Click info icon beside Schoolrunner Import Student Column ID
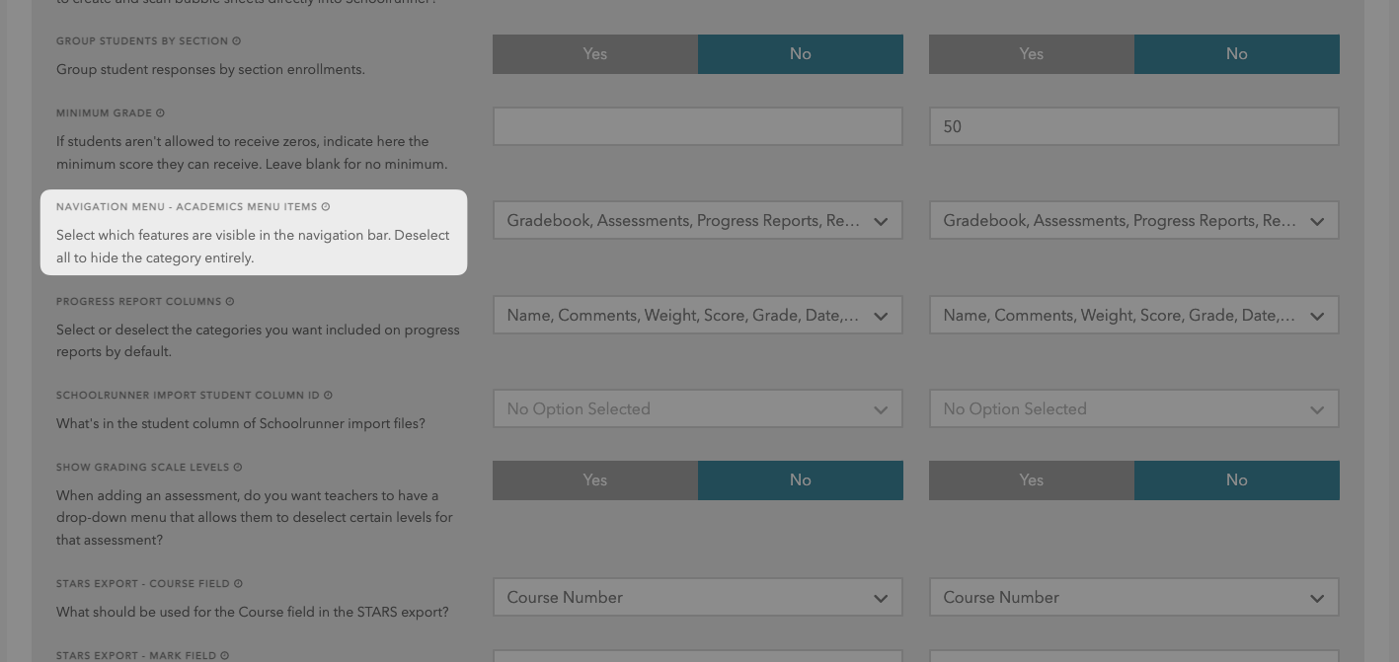 328,396
